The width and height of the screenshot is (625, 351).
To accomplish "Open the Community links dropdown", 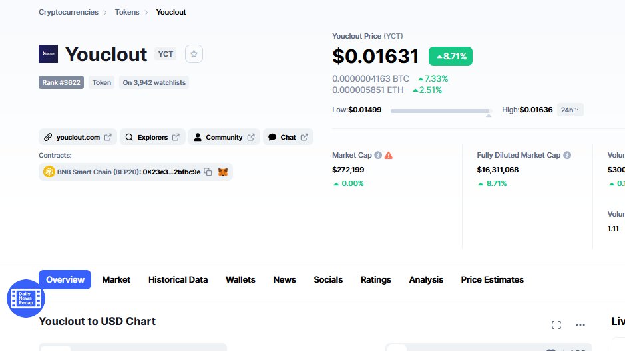I will point(224,137).
